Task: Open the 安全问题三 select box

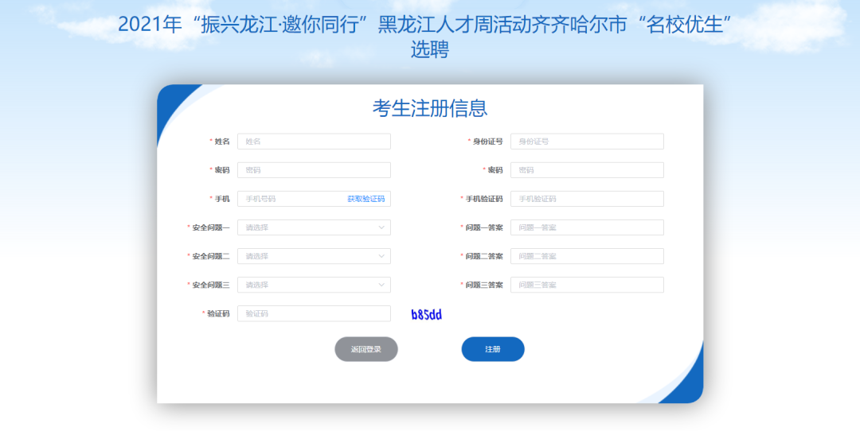Action: tap(314, 285)
